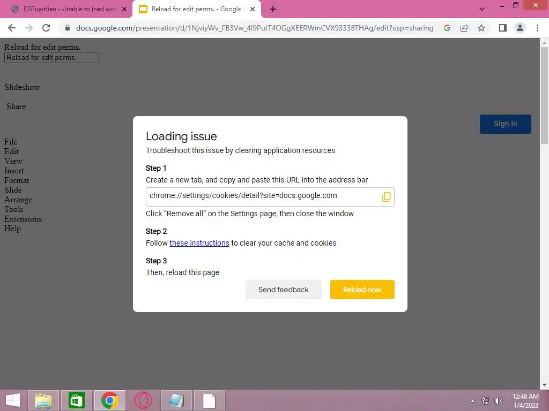Open the volume speaker tray icon
The width and height of the screenshot is (549, 411).
(x=498, y=401)
